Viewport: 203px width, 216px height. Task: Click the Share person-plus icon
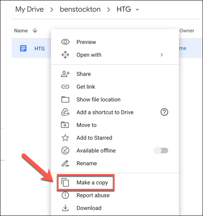coord(65,74)
